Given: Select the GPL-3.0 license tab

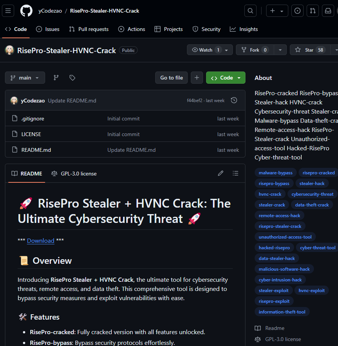Looking at the screenshot, I should 74,174.
